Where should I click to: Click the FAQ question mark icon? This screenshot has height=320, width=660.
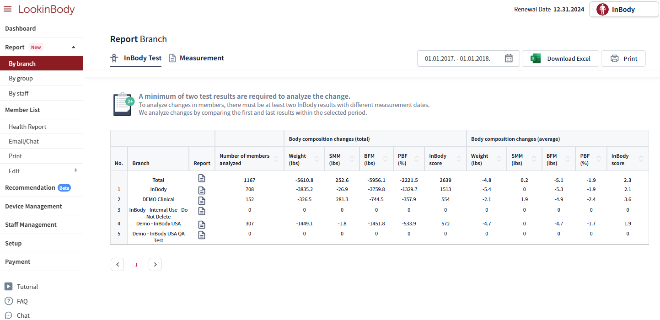[9, 301]
